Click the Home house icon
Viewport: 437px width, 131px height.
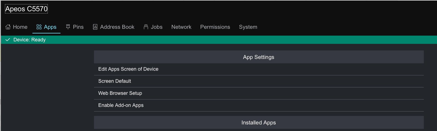(8, 27)
